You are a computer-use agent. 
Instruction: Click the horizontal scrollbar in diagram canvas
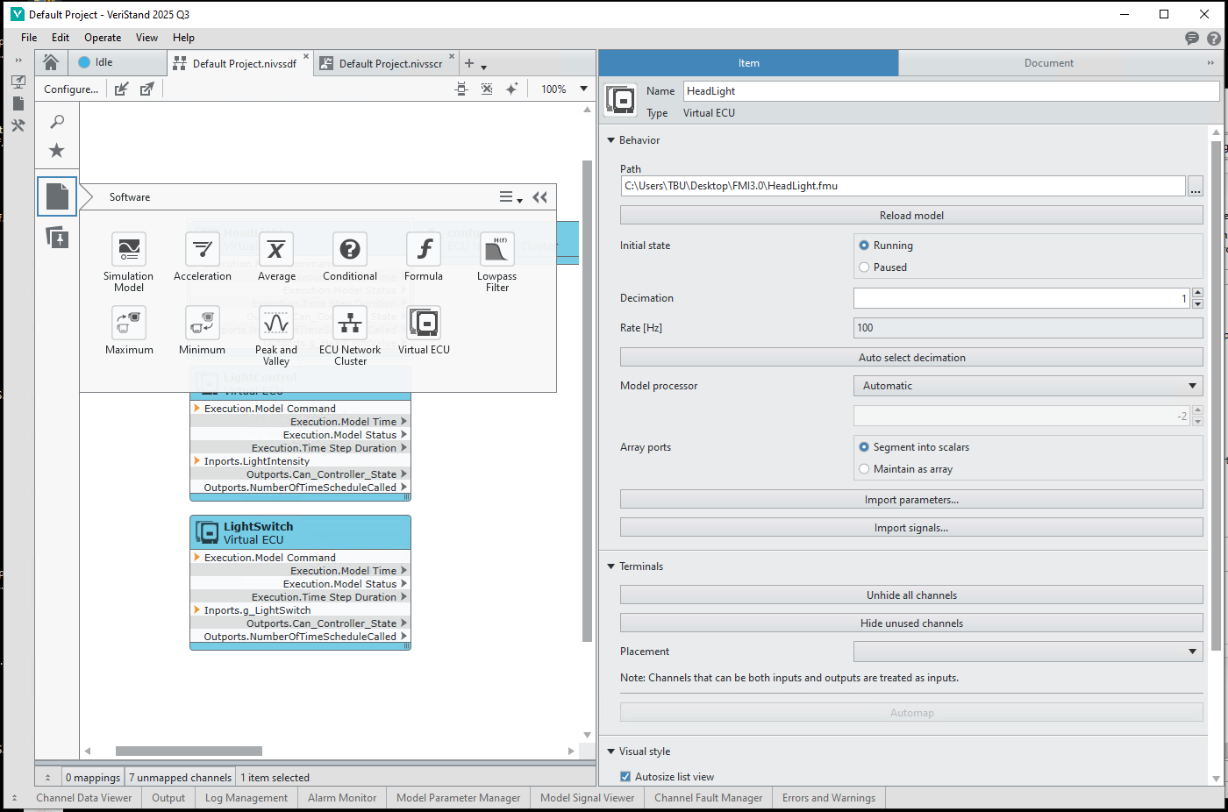tap(189, 751)
